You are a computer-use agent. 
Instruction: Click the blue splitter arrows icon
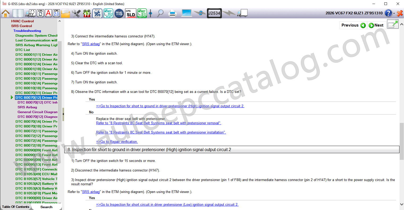click(x=151, y=13)
